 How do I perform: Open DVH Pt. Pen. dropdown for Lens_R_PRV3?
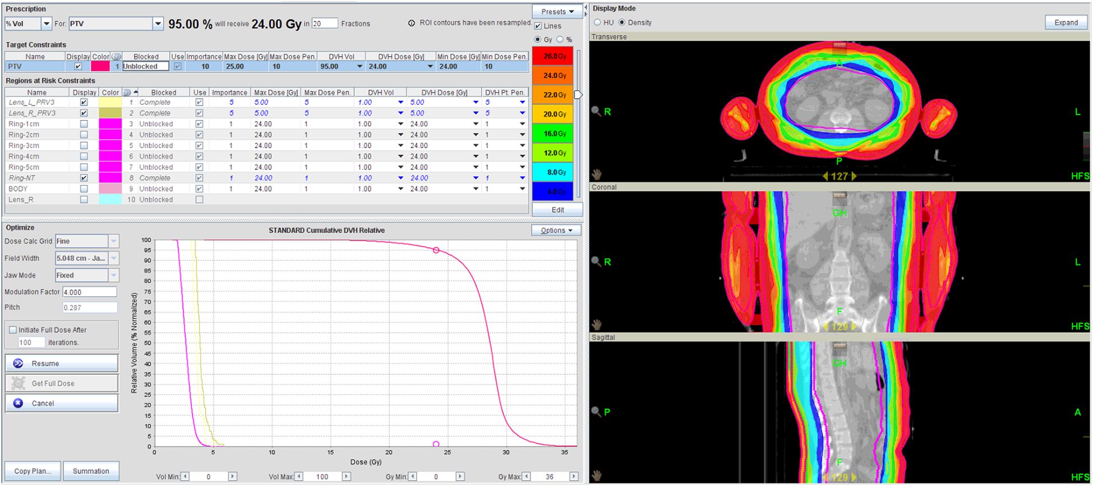(x=523, y=113)
